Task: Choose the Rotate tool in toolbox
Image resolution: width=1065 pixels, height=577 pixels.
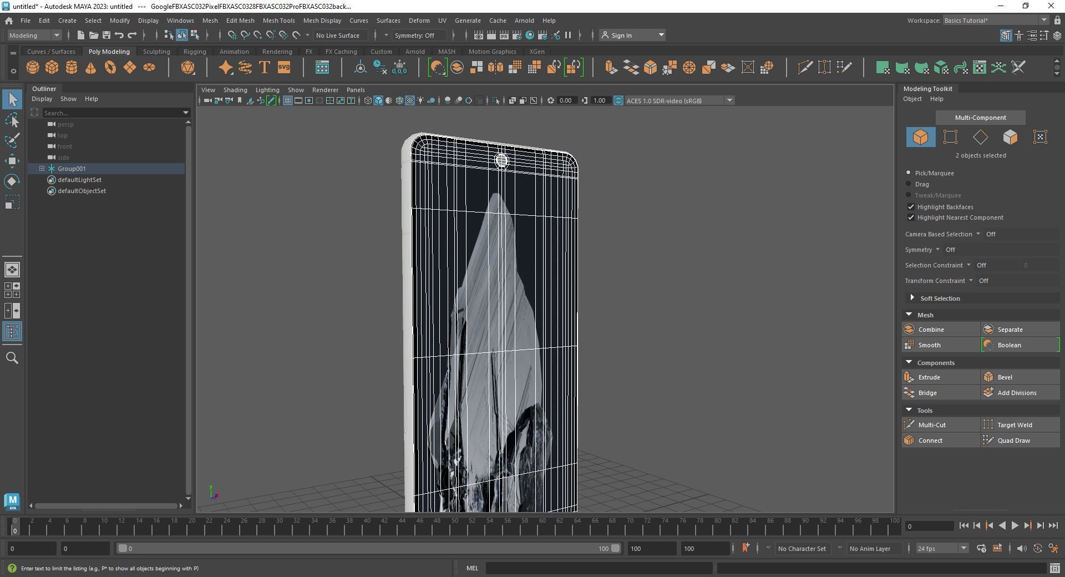Action: [12, 181]
